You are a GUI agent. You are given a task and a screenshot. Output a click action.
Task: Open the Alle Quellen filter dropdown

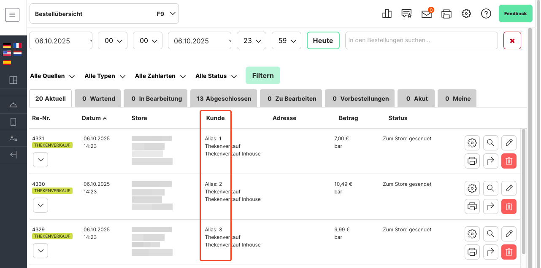point(52,76)
